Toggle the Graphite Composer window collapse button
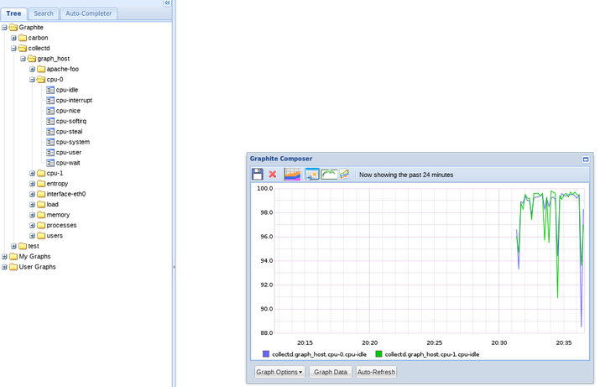This screenshot has height=387, width=600. [586, 160]
